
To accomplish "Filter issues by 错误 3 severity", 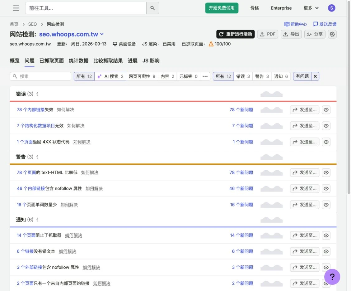I will coord(243,76).
